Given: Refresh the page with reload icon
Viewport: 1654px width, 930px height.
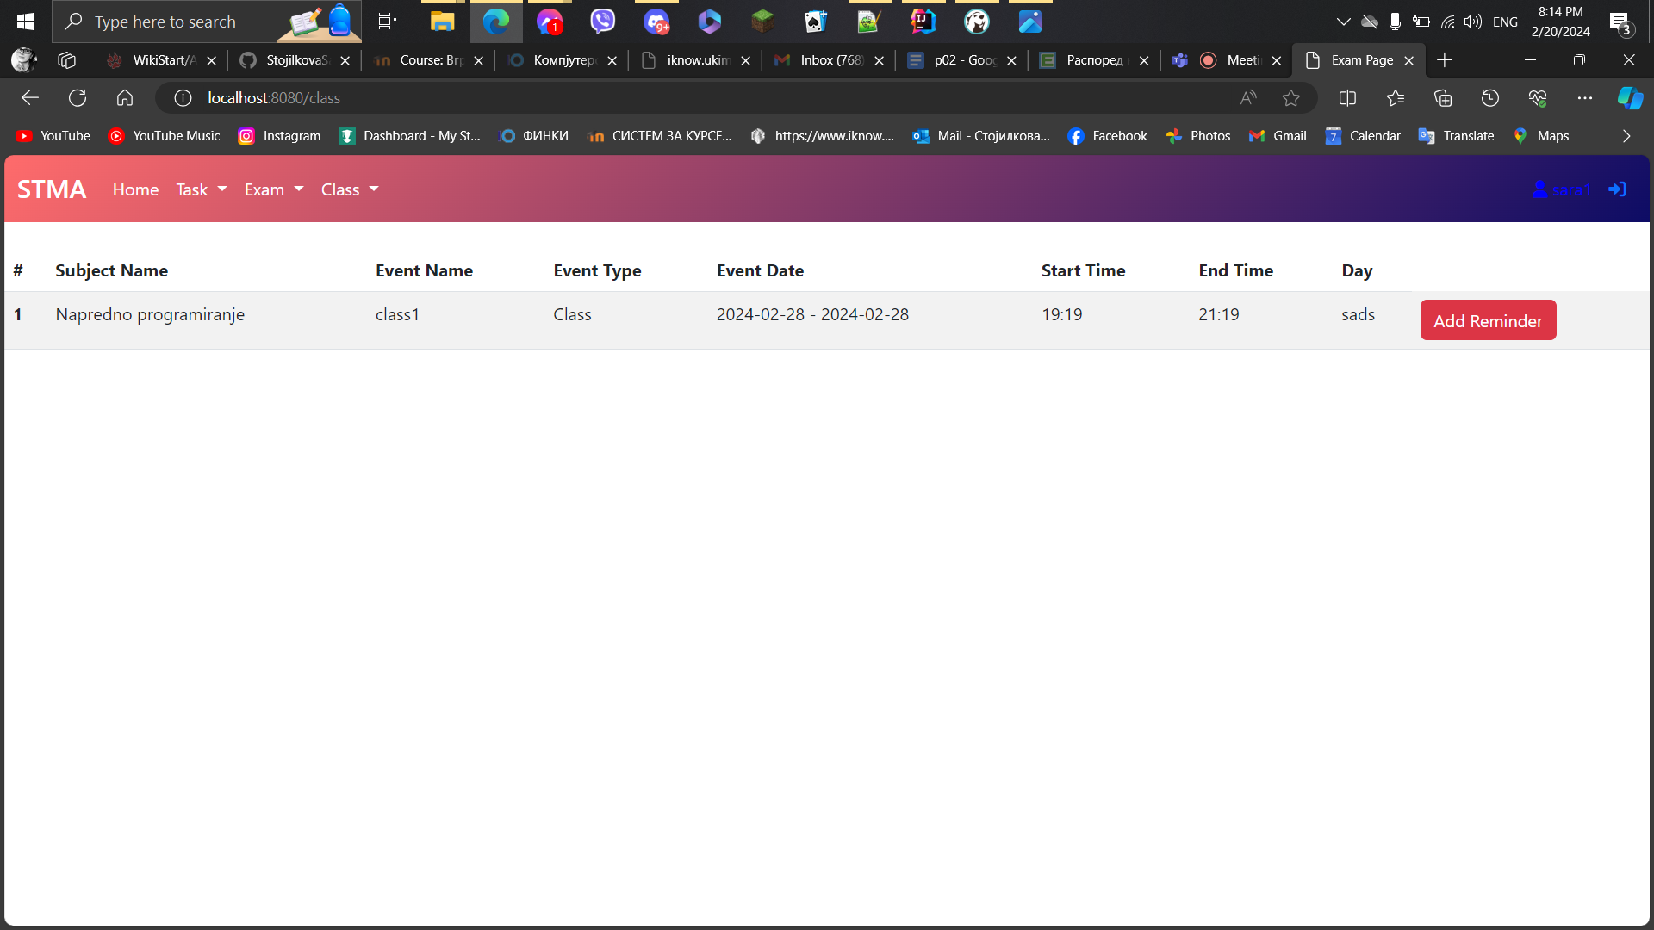Looking at the screenshot, I should coord(78,98).
